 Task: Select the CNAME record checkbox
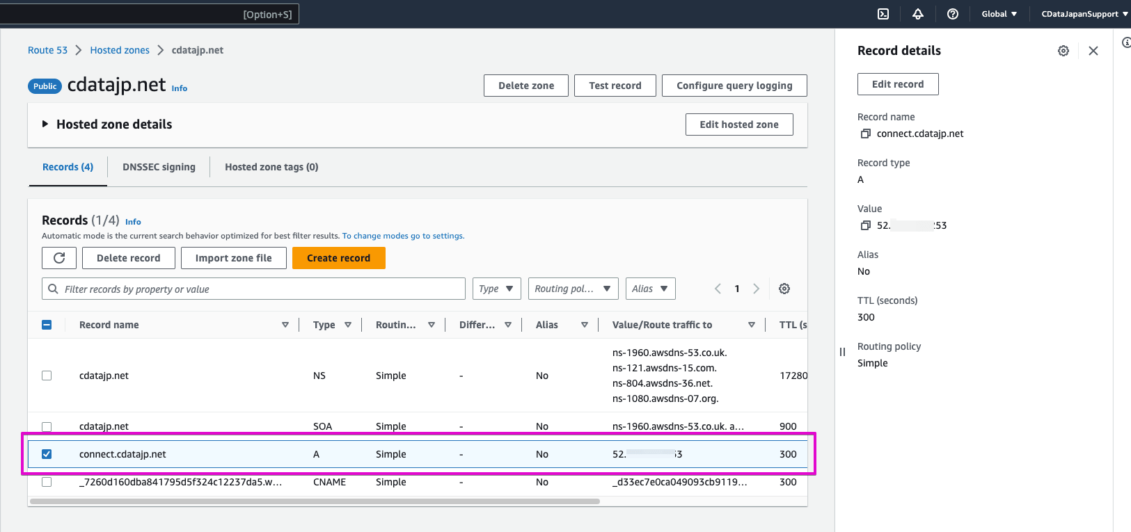point(47,482)
